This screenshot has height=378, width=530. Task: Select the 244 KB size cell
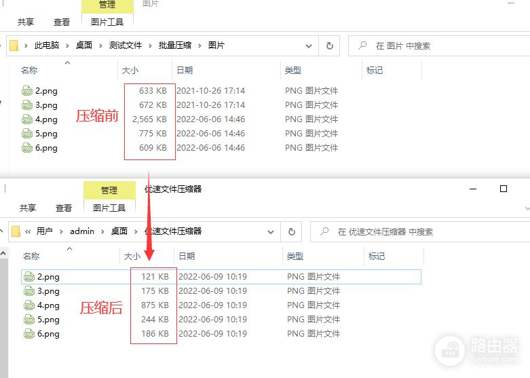155,320
